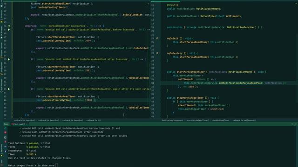Click 'advanceTimersByTime' on line 66
The image size is (298, 167).
pos(56,100)
